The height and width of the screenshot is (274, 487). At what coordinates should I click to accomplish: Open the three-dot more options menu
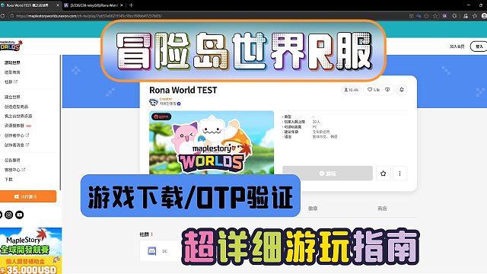(399, 174)
